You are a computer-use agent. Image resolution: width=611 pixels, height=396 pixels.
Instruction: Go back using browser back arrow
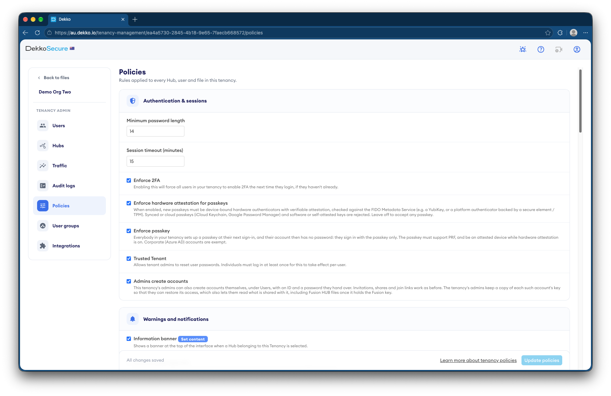[25, 33]
